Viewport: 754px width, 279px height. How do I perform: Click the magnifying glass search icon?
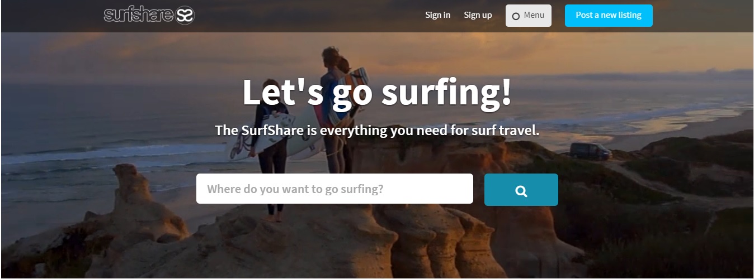click(x=521, y=191)
